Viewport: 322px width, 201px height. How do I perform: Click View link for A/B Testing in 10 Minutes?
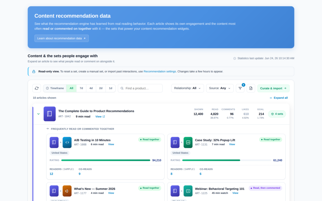coord(111,144)
